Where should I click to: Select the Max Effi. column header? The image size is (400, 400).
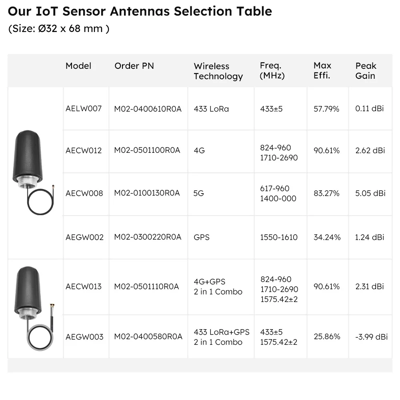(322, 71)
